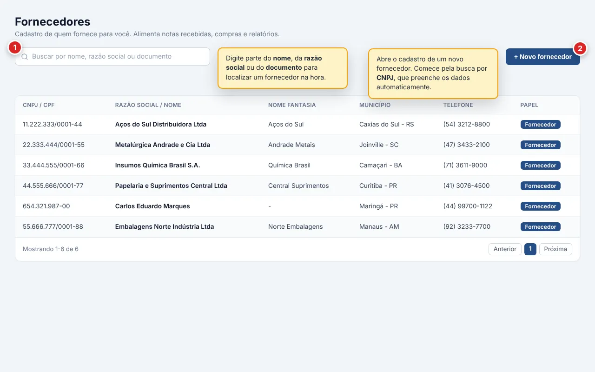Click the Fornecedor badge on Carlos Eduardo's row

coord(541,206)
